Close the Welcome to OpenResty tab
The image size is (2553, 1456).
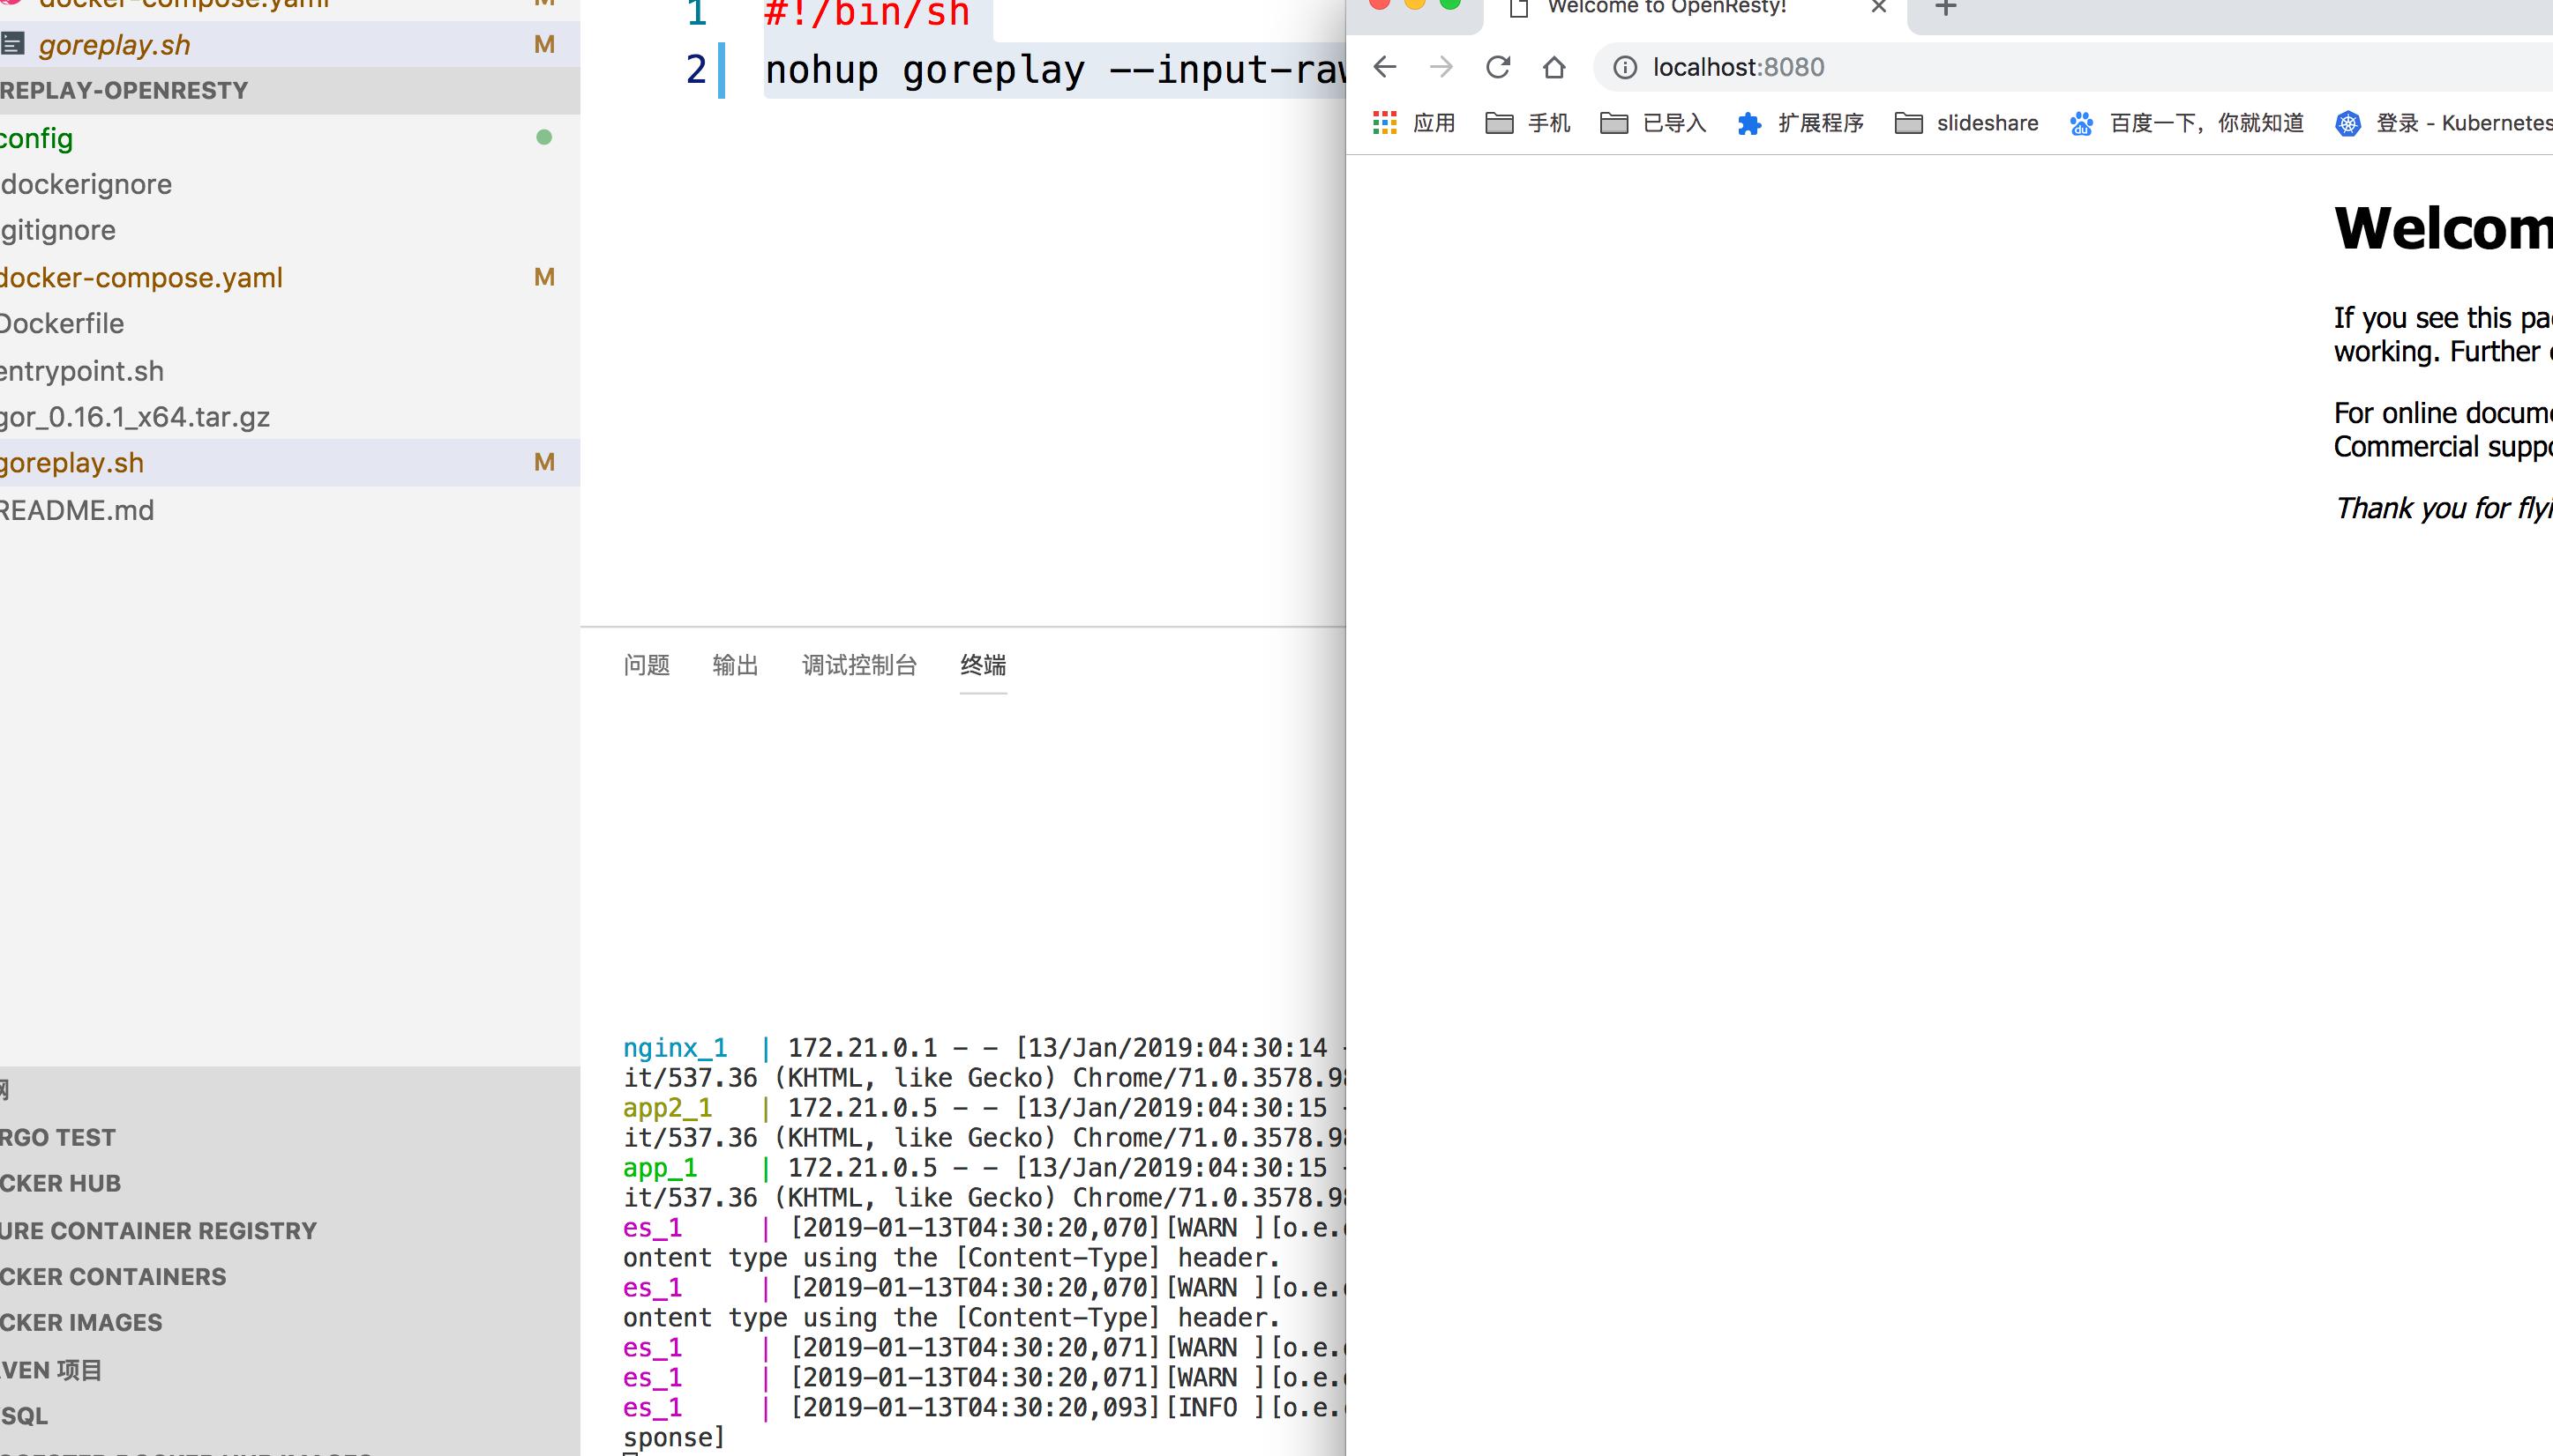(1878, 7)
